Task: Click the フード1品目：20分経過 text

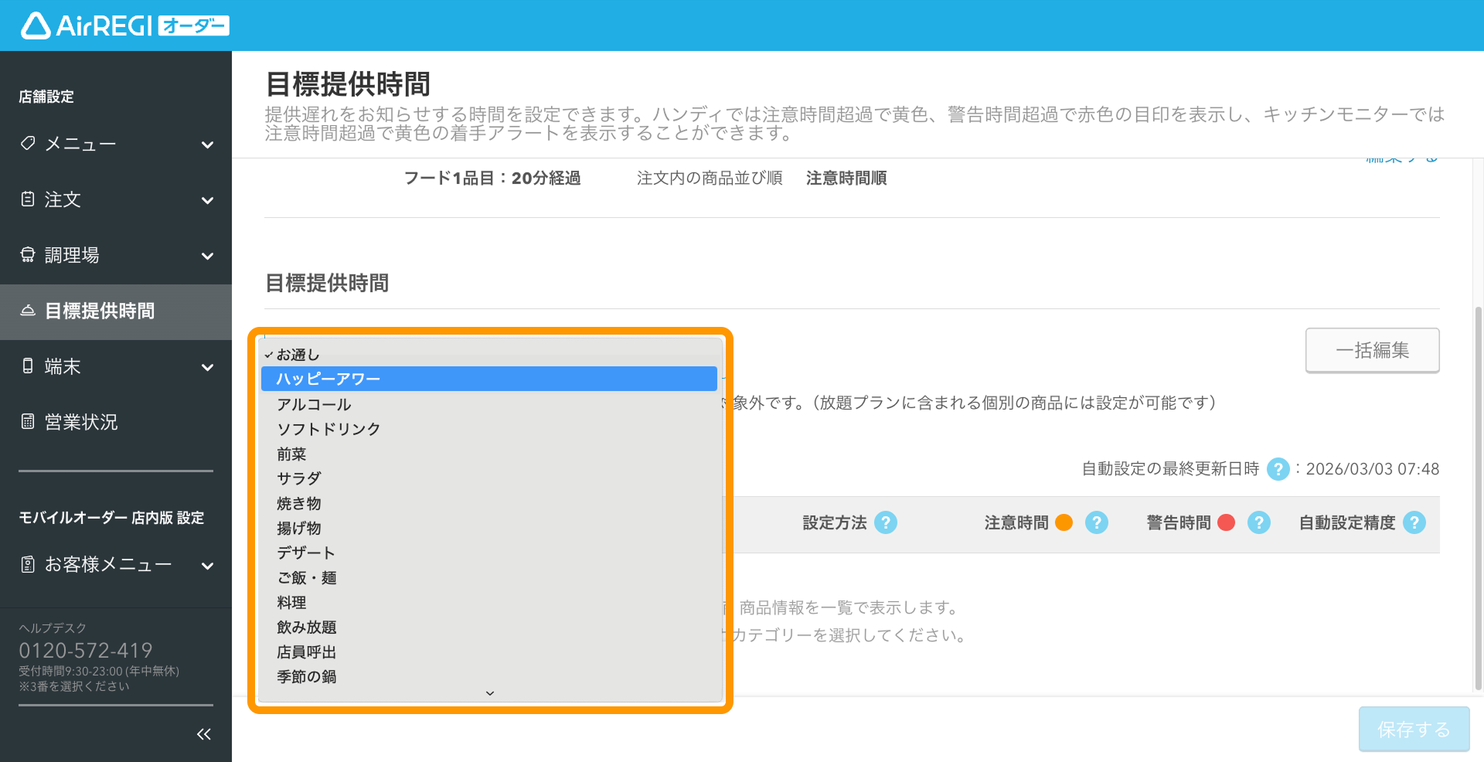Action: [492, 179]
